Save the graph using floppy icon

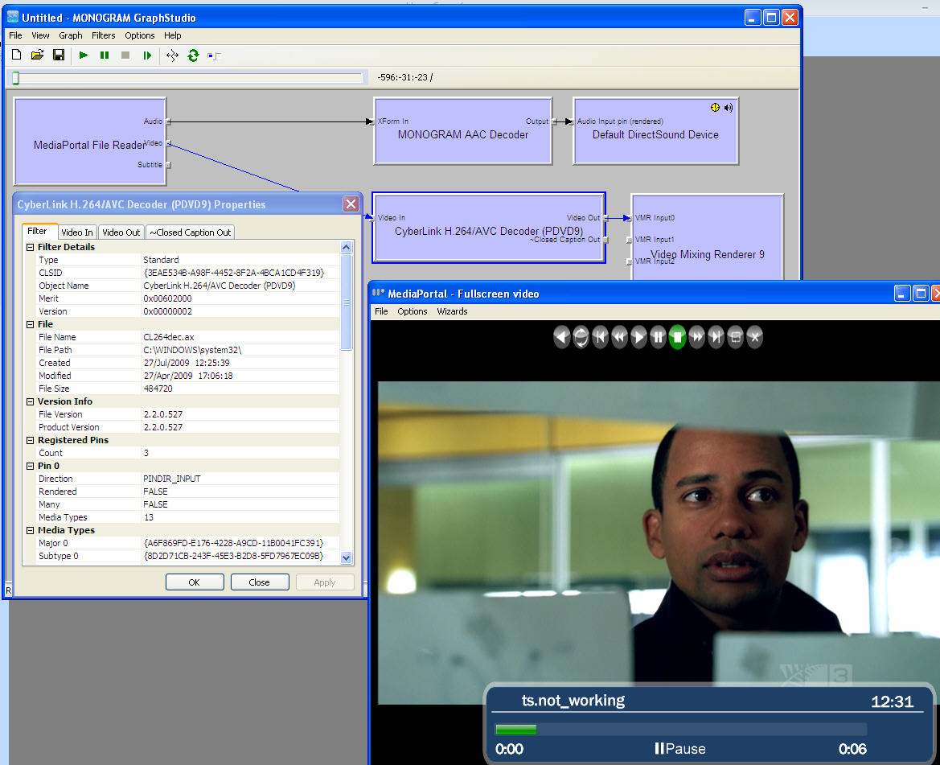[59, 56]
